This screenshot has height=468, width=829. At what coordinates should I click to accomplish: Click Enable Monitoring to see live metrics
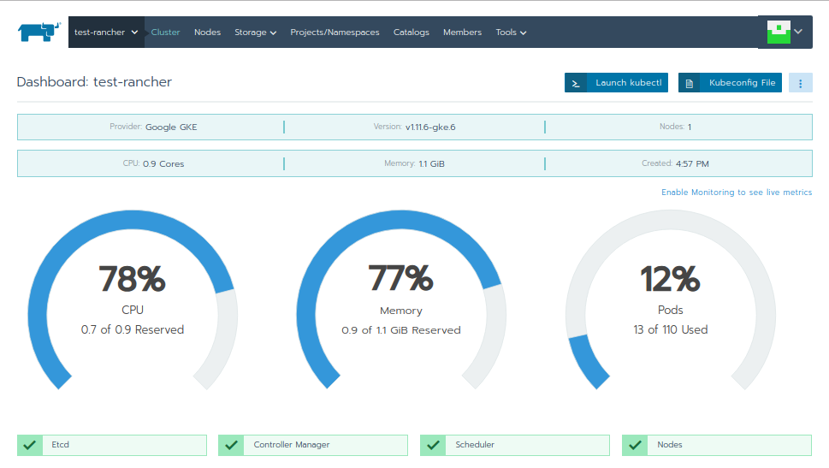737,192
